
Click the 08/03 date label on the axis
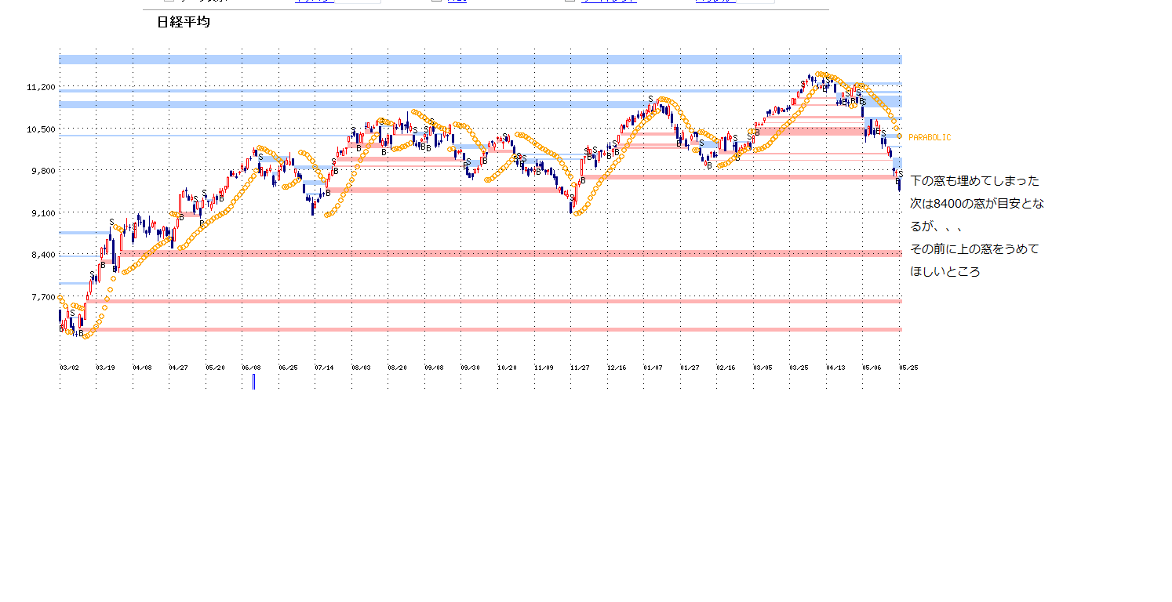pyautogui.click(x=361, y=368)
